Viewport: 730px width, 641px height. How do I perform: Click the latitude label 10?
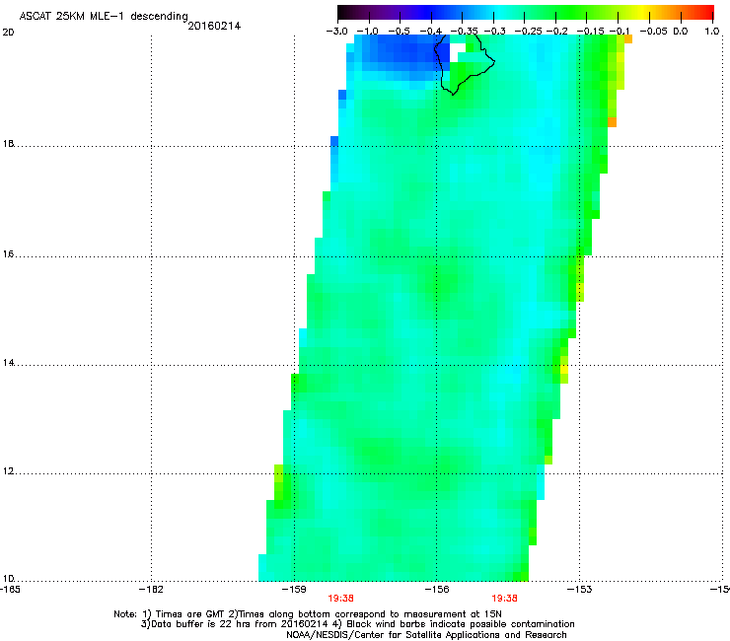click(x=8, y=579)
